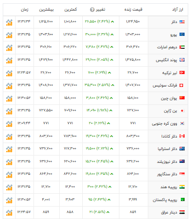The width and height of the screenshot is (191, 219).
Task: Click the European Union flag icon
Action: pyautogui.click(x=182, y=35)
